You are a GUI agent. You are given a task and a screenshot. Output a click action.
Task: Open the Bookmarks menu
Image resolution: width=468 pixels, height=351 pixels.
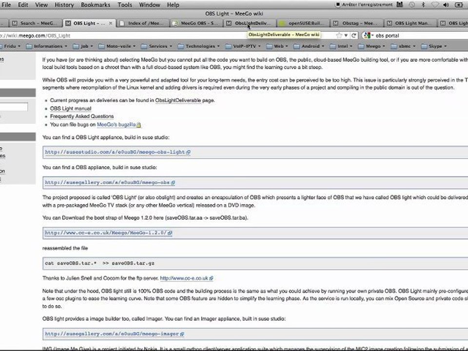coord(96,5)
